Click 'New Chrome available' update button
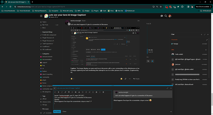213x115 pixels. [x=203, y=7]
